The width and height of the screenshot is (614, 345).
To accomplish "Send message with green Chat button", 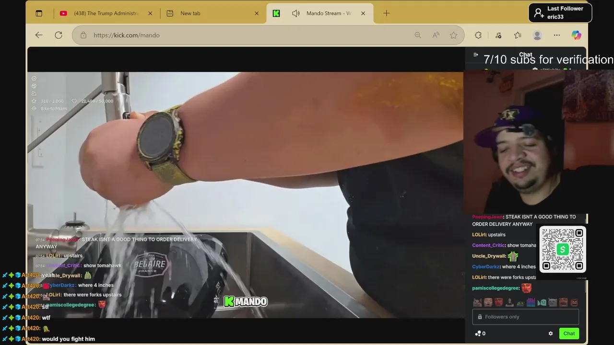I will [x=569, y=333].
